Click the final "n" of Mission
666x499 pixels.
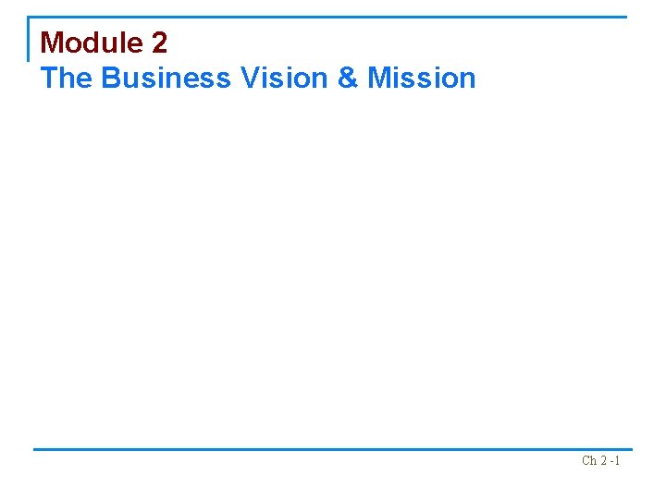(x=467, y=79)
